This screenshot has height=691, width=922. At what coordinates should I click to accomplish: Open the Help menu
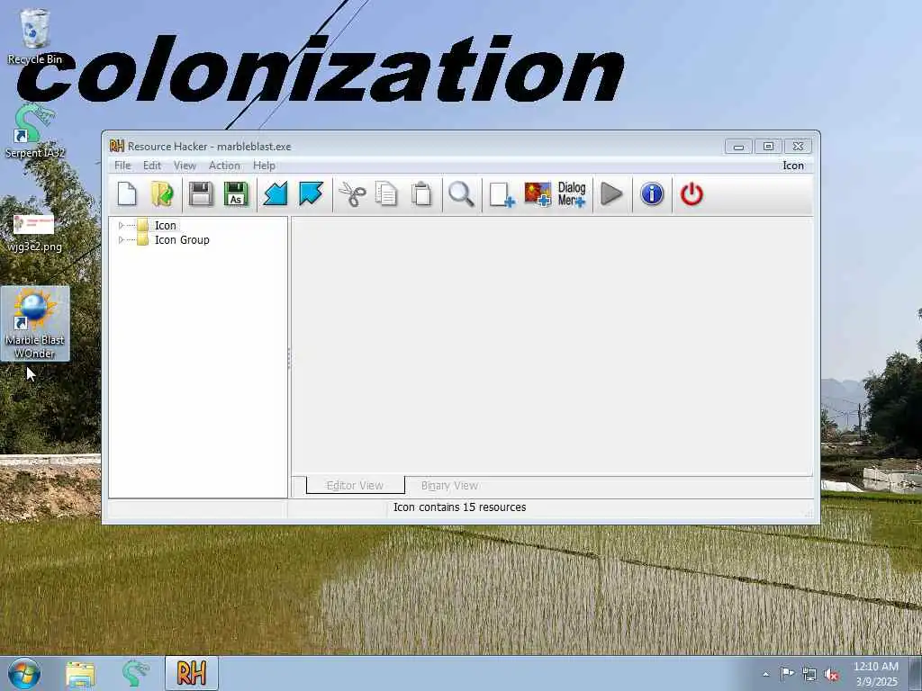tap(264, 166)
